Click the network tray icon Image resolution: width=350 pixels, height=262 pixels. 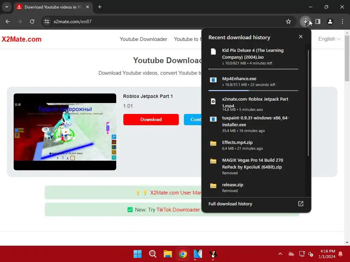[302, 254]
